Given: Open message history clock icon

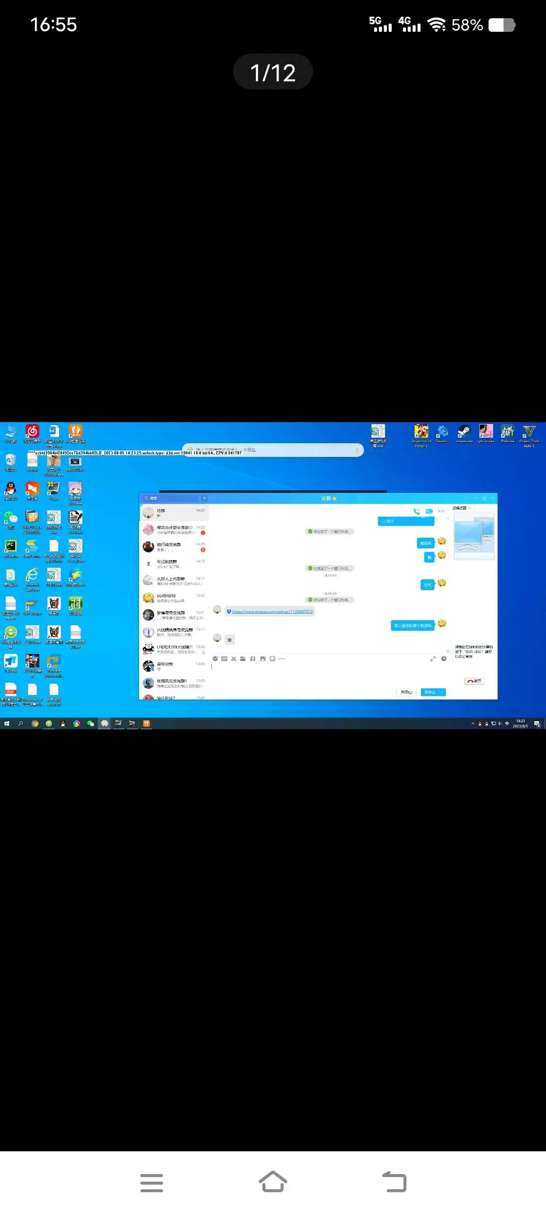Looking at the screenshot, I should [x=444, y=659].
